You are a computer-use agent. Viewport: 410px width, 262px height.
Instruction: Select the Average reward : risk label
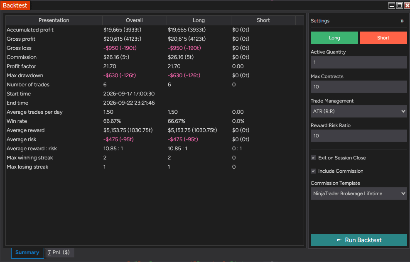coord(32,149)
